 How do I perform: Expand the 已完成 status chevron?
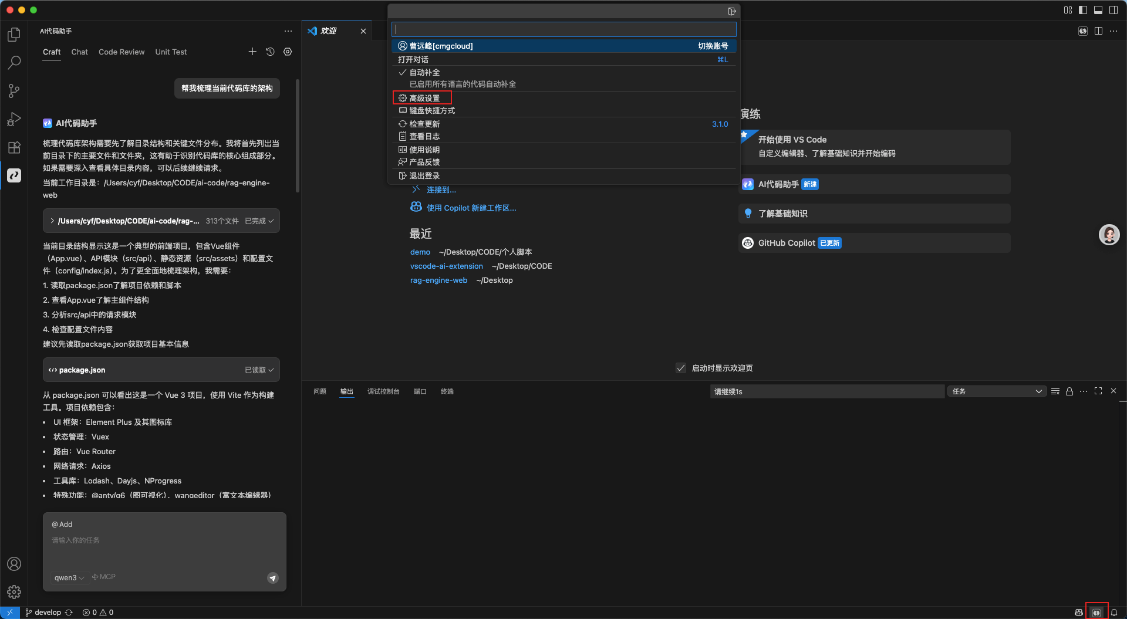click(x=271, y=221)
